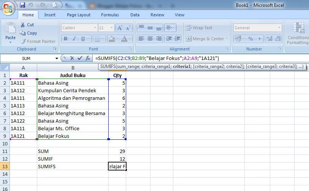Open the Font dialog launcher

[130, 49]
